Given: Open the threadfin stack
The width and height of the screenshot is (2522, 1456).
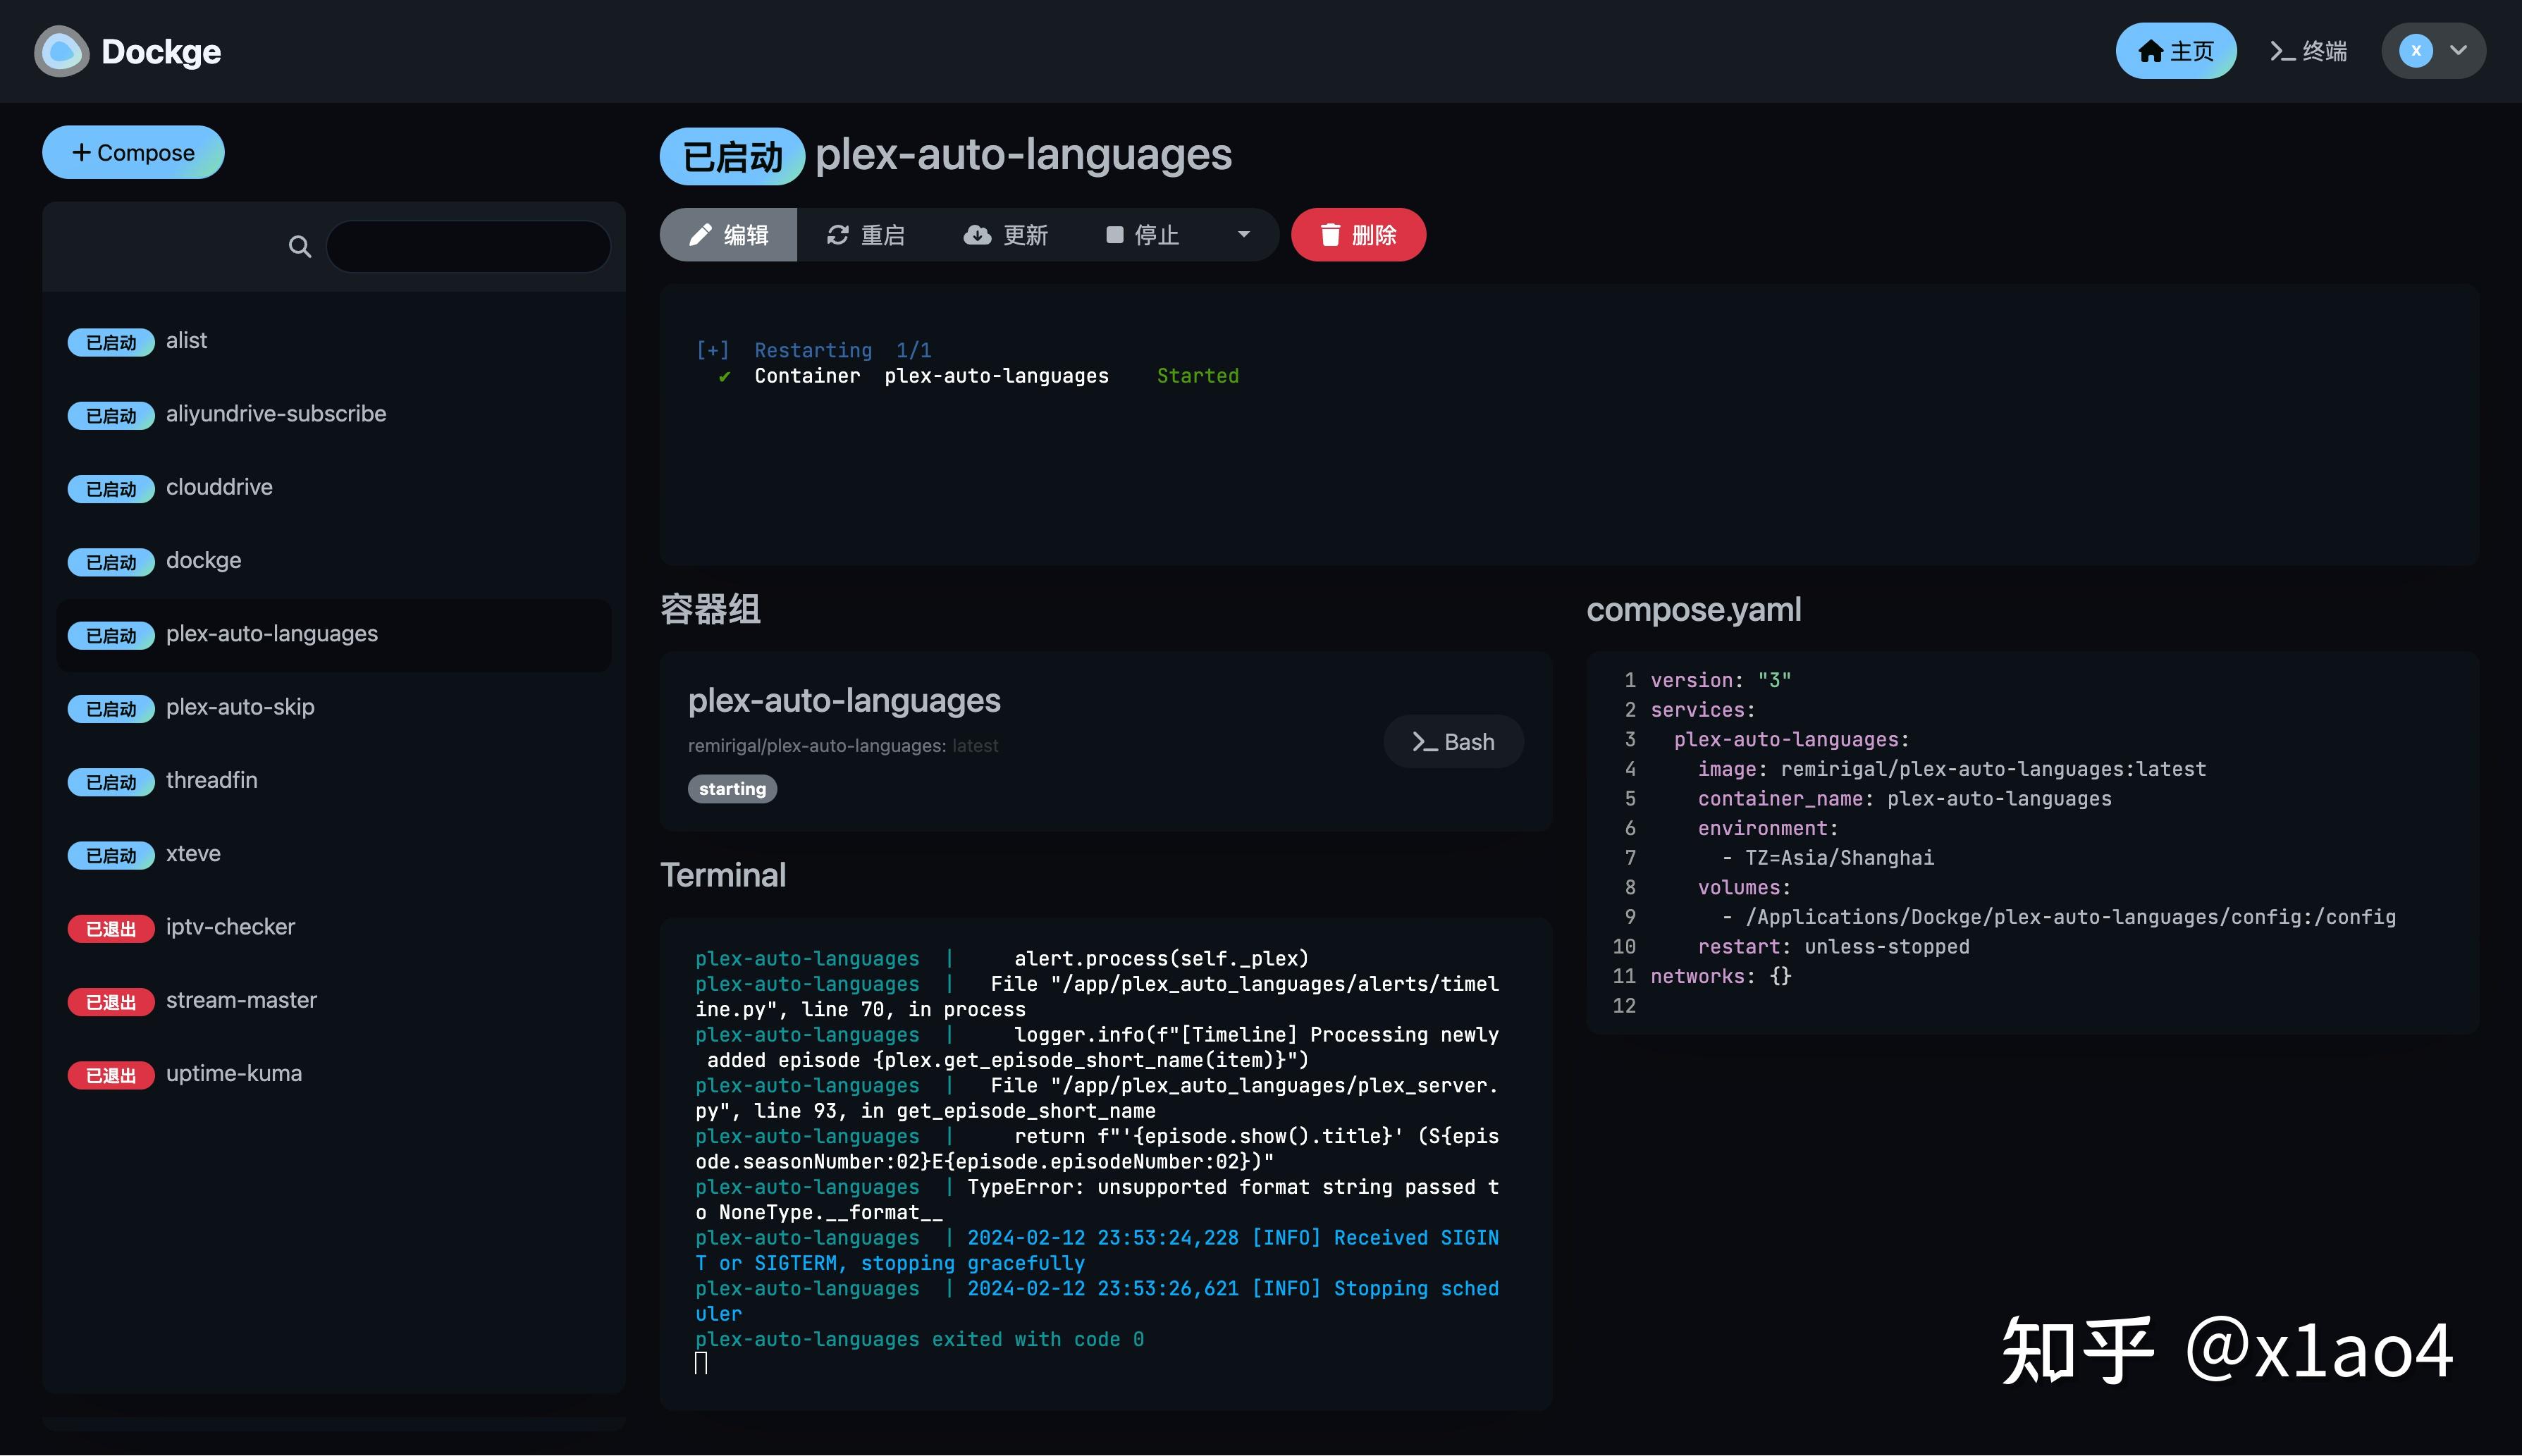Looking at the screenshot, I should point(211,780).
